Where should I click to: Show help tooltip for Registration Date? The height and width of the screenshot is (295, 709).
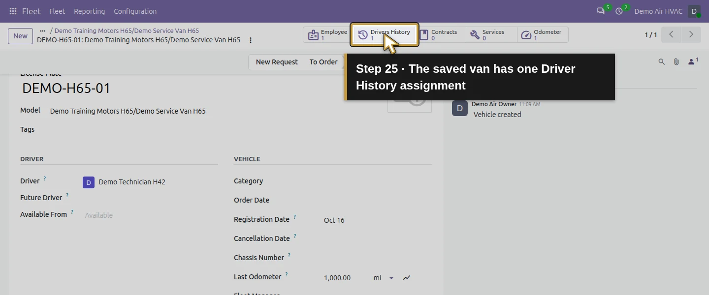click(x=295, y=217)
